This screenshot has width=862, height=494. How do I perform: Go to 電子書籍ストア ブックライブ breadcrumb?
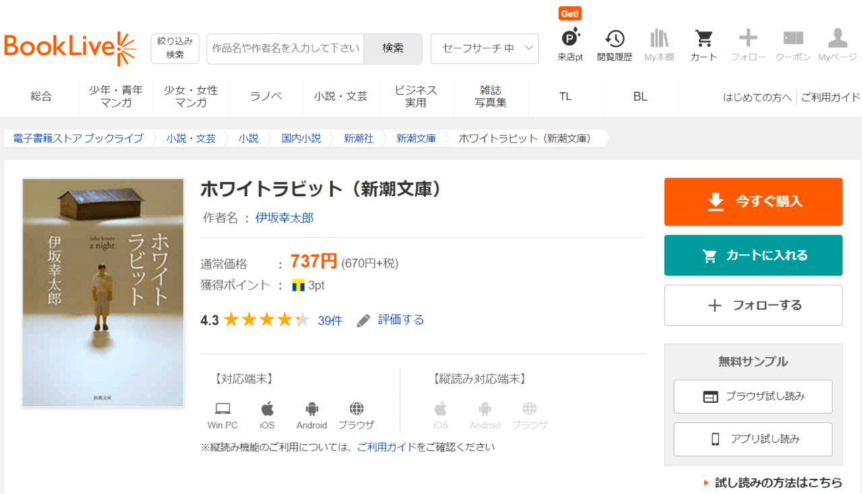[78, 138]
